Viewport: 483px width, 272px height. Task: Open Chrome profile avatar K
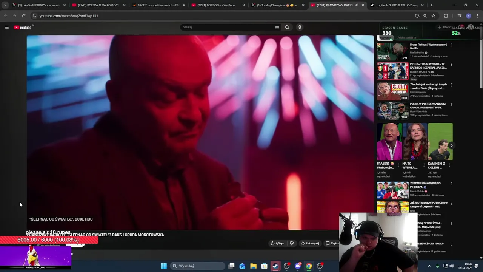468,16
